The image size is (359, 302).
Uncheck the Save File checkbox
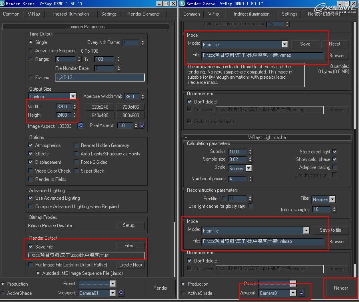pos(31,247)
